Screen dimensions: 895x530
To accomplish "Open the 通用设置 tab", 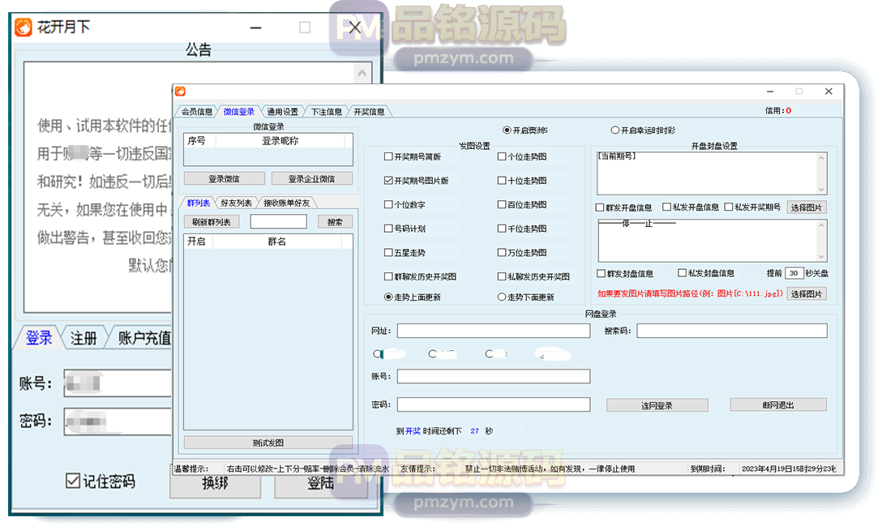I will (x=283, y=112).
